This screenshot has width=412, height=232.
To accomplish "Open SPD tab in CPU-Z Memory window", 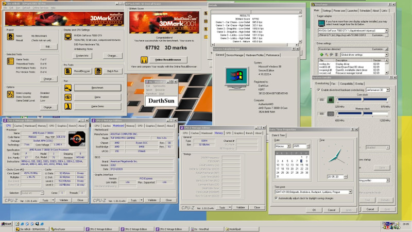I will 228,133.
